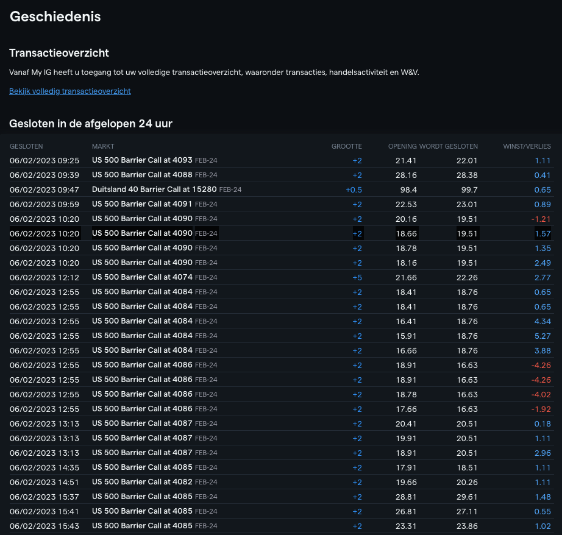Click the 'Gesloten in de afgelopen 24 uur' heading
Viewport: 562px width, 535px height.
click(x=91, y=124)
